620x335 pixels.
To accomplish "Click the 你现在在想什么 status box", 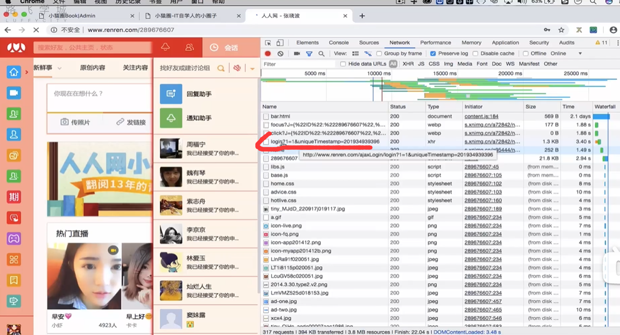I will tap(99, 98).
